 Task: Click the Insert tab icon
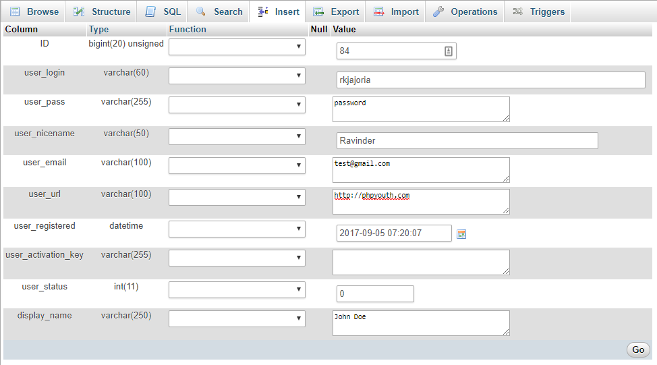point(262,11)
